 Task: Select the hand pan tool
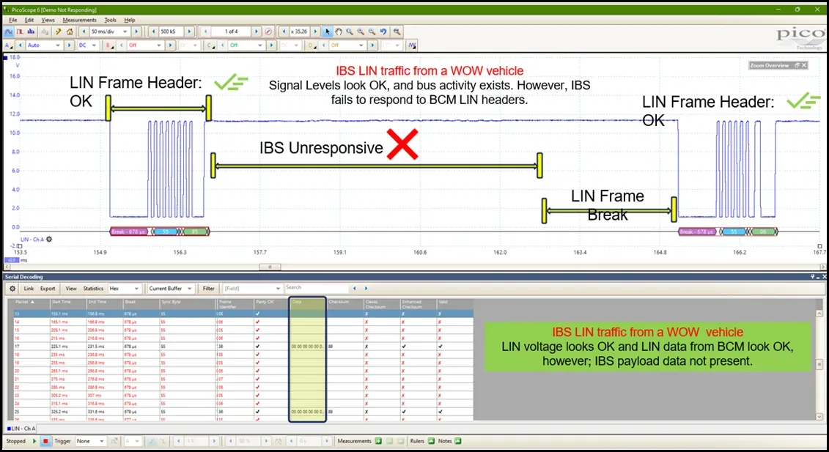coord(339,32)
